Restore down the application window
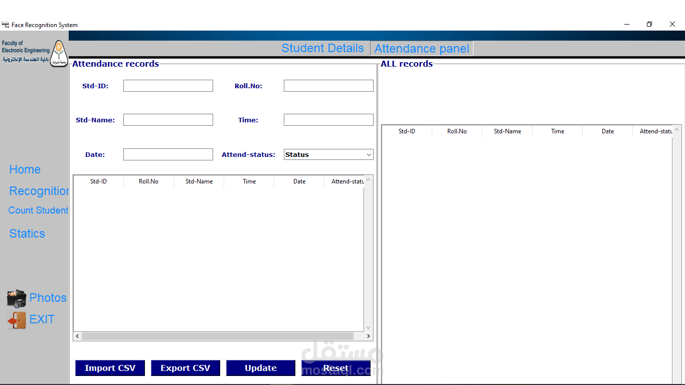This screenshot has width=685, height=385. coord(649,24)
